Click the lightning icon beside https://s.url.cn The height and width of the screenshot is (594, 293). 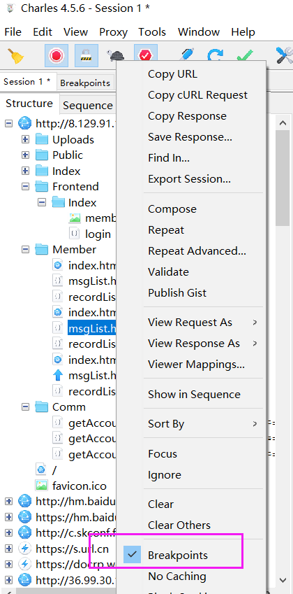tap(25, 548)
